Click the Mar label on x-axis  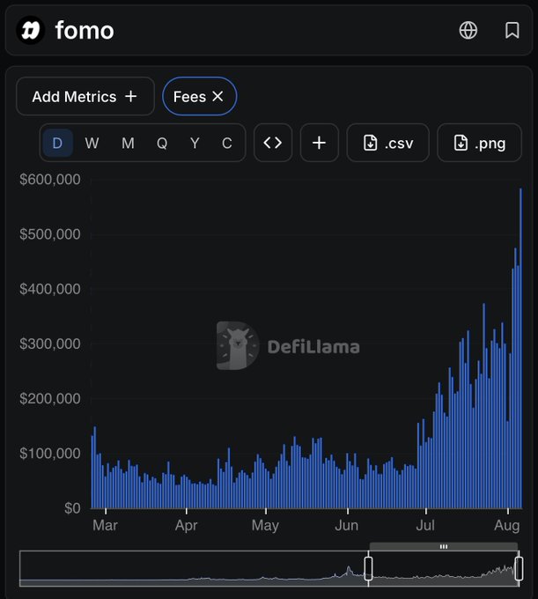tap(105, 526)
